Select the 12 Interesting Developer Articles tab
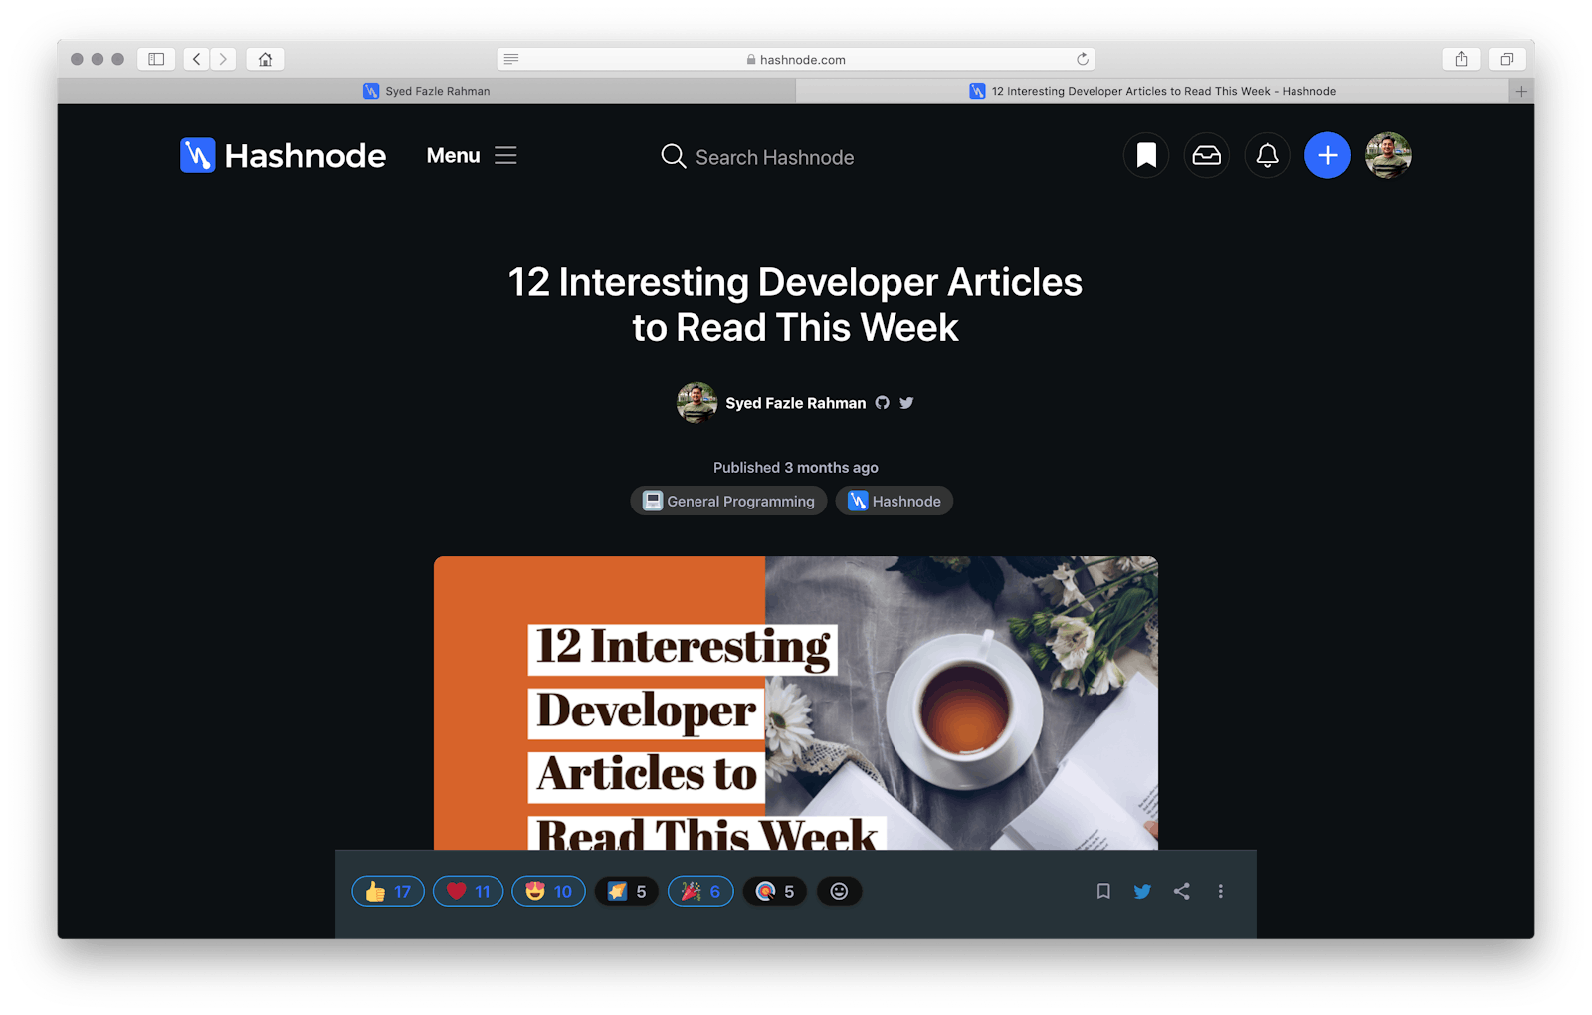The height and width of the screenshot is (1015, 1592). pos(1152,91)
